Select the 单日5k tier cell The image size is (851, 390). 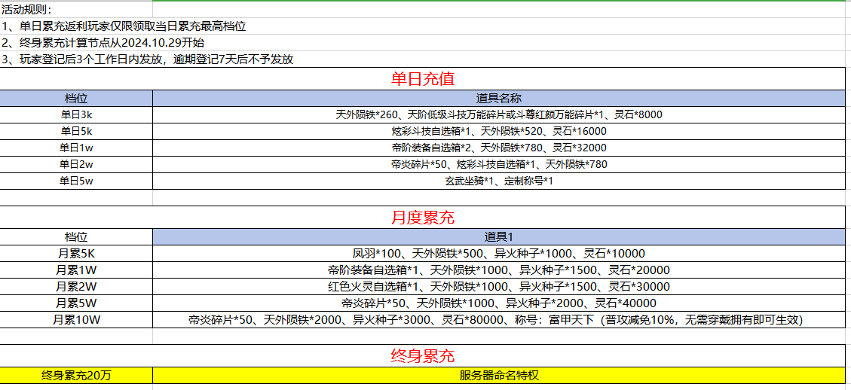click(76, 131)
